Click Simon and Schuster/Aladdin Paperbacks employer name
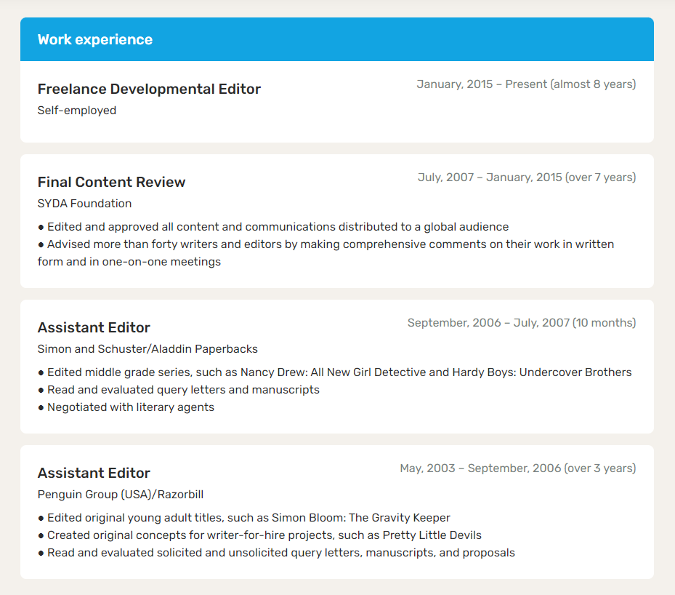The image size is (675, 595). click(147, 349)
